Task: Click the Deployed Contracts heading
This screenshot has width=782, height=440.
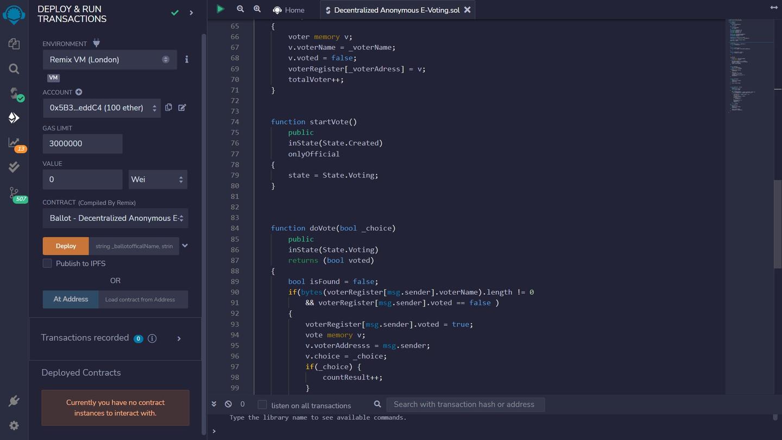Action: 81,373
